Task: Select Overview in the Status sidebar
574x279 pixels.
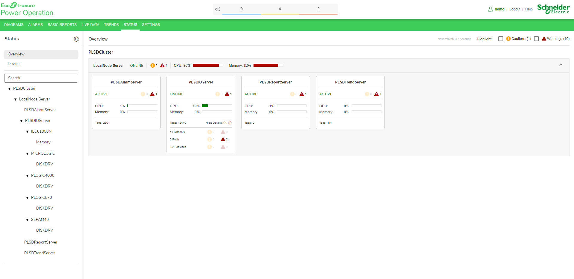Action: [x=41, y=54]
